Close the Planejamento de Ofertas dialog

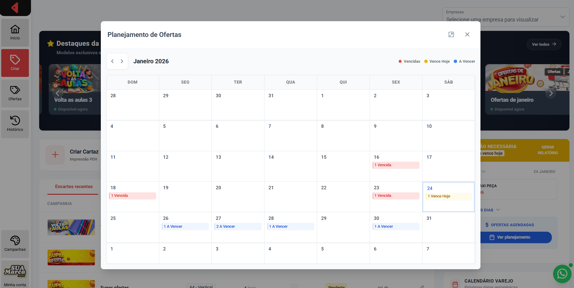coord(467,35)
